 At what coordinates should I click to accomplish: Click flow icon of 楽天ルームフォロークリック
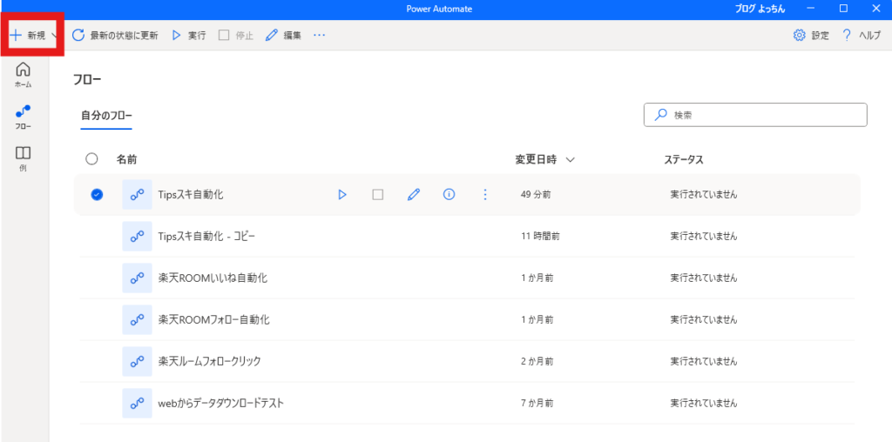coord(137,361)
